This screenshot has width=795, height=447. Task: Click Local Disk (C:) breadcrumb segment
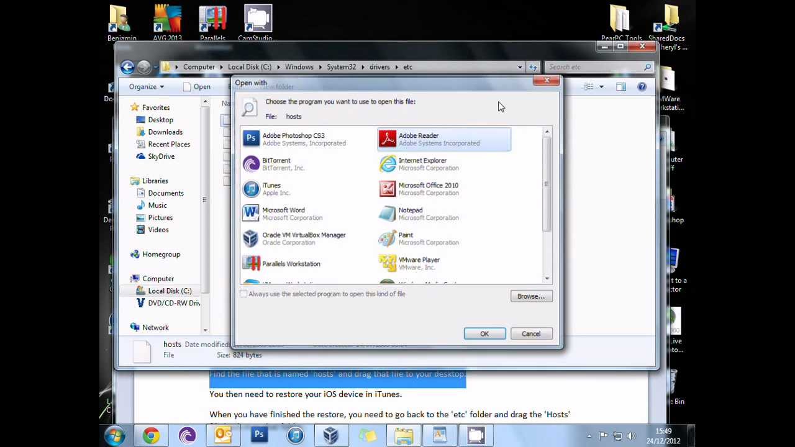(x=250, y=67)
